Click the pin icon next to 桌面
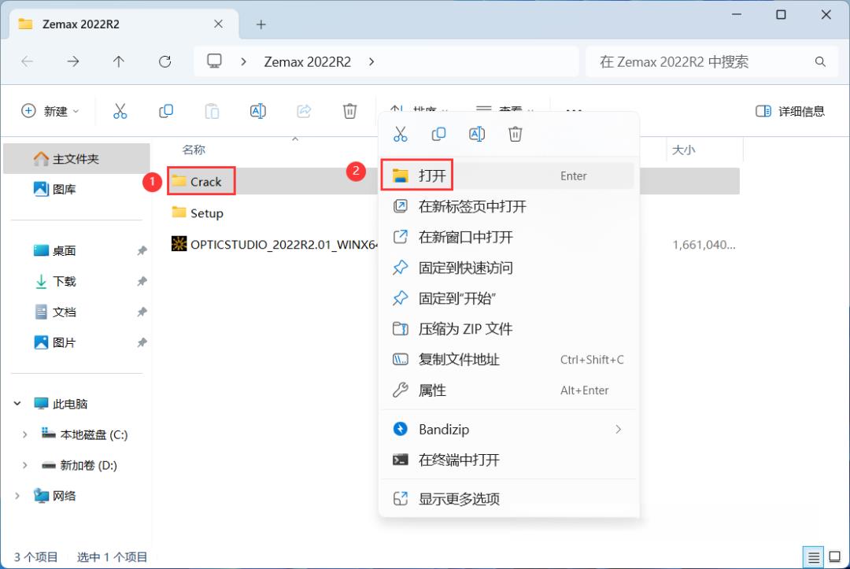Screen dimensions: 850x569 pyautogui.click(x=142, y=250)
